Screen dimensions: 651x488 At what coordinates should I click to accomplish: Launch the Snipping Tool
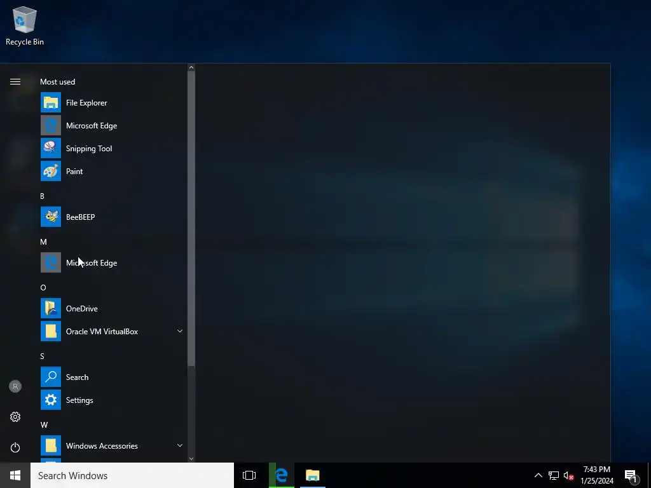tap(112, 148)
